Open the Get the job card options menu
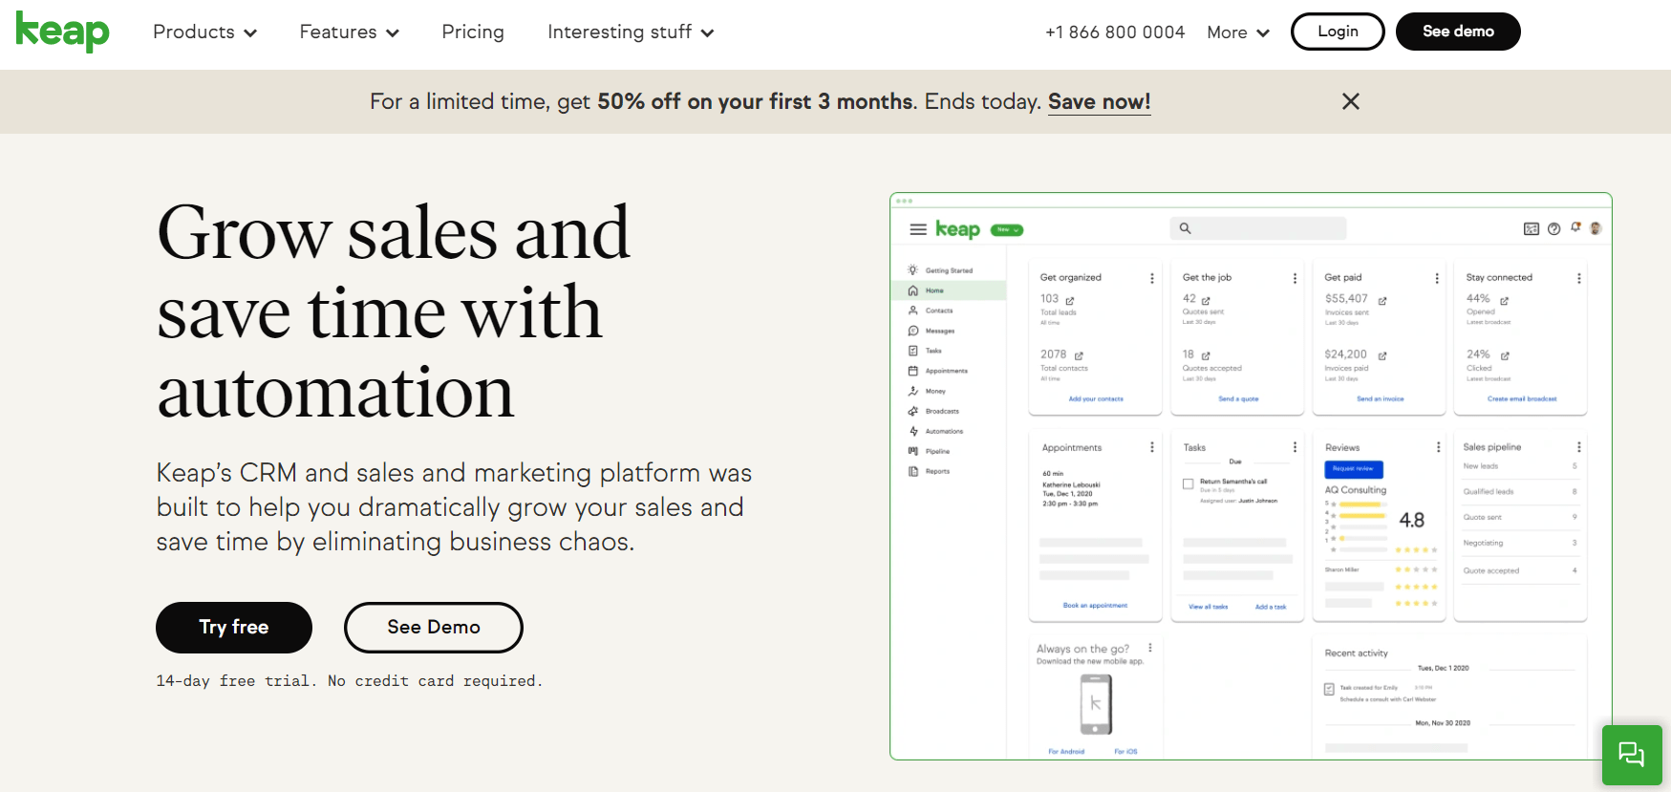 1295,278
